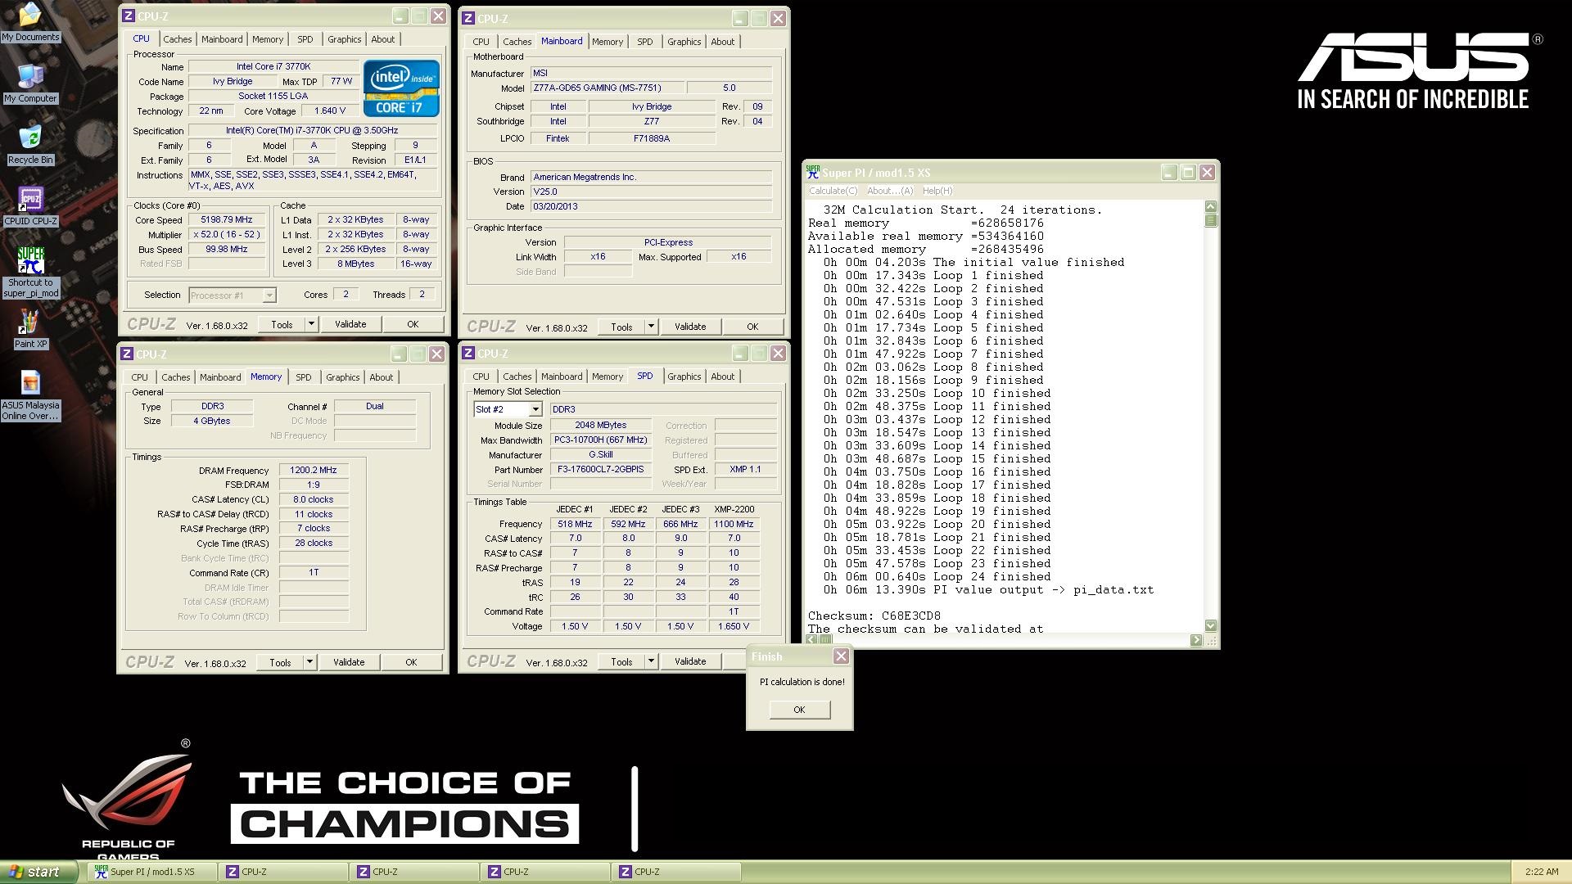The width and height of the screenshot is (1572, 884).
Task: Open ASUS Malaysia Online Over... icon
Action: [30, 395]
